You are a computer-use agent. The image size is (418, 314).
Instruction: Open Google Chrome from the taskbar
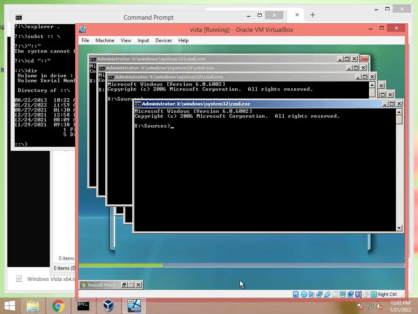(58, 306)
